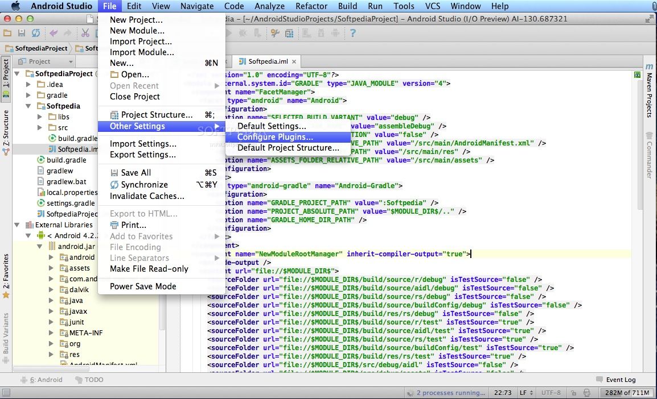The height and width of the screenshot is (399, 657).
Task: Click the Project Structure toolbar icon
Action: tap(289, 33)
